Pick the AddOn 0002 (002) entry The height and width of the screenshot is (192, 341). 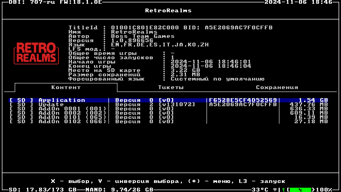[72, 113]
